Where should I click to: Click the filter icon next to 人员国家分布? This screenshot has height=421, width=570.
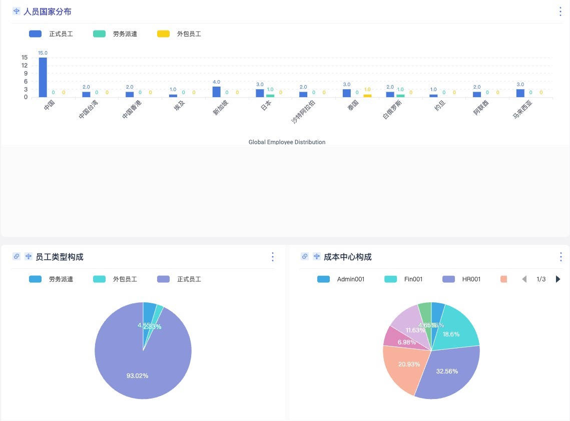point(17,12)
